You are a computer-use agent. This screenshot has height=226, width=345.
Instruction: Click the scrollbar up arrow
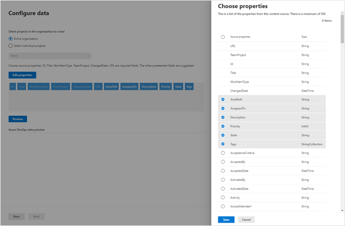(x=342, y=13)
